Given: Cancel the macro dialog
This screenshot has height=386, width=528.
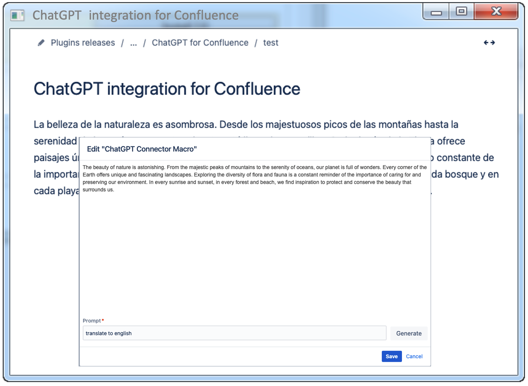Looking at the screenshot, I should point(414,356).
